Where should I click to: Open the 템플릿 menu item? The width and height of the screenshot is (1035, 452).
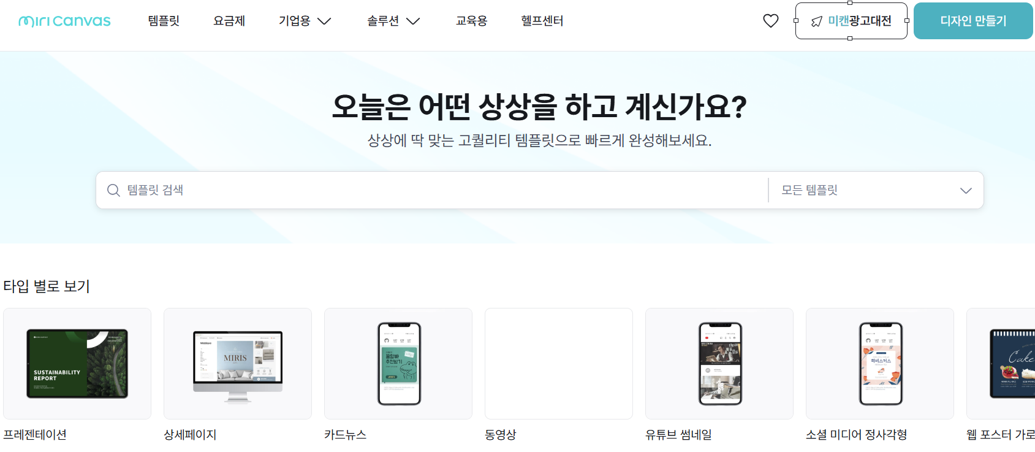(x=164, y=21)
